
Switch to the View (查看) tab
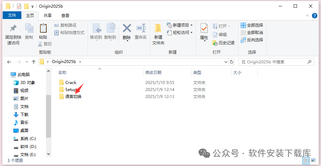click(65, 15)
